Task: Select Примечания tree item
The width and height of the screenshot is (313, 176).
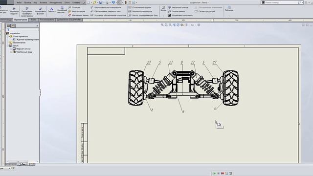Action: click(18, 43)
